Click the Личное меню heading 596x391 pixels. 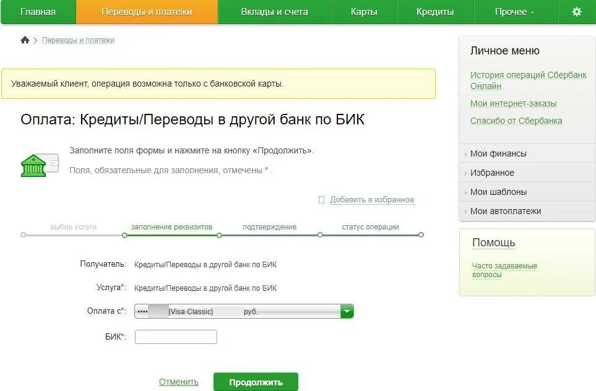505,51
